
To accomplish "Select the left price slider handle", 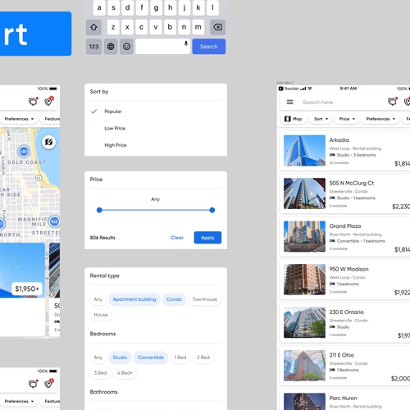I will coord(99,210).
